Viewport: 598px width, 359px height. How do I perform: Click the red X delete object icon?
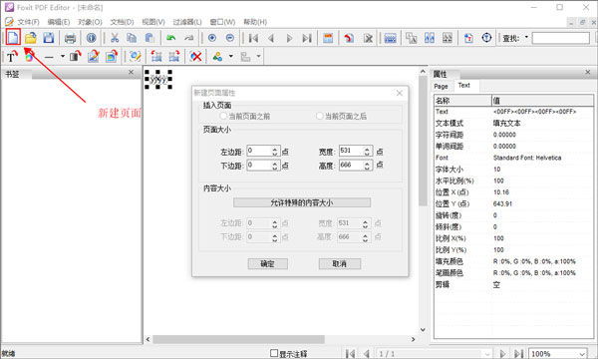pyautogui.click(x=196, y=57)
